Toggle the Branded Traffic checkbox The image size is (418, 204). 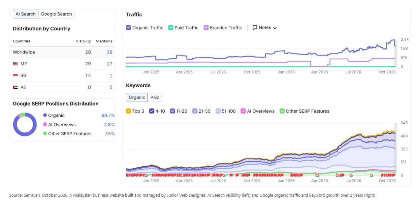point(206,28)
